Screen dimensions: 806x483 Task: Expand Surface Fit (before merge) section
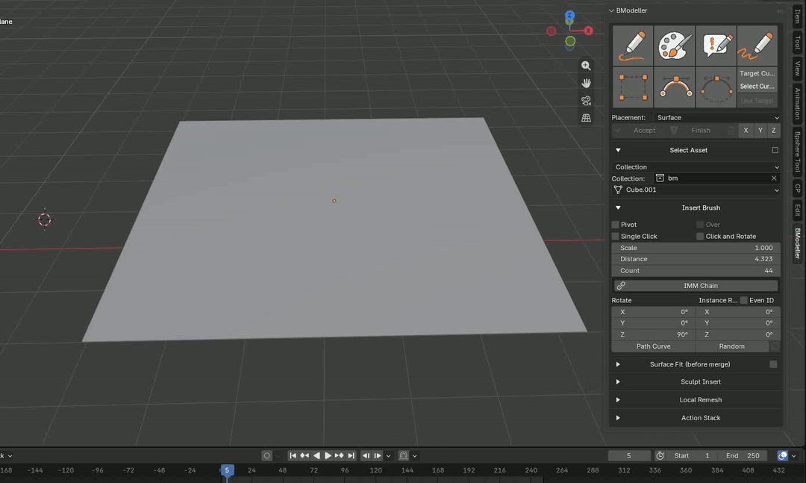tap(618, 364)
